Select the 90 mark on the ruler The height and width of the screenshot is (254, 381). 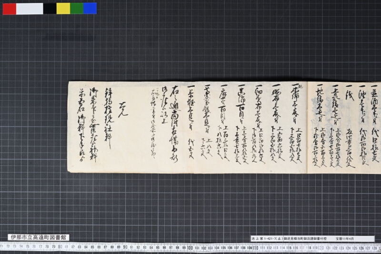coord(125,247)
